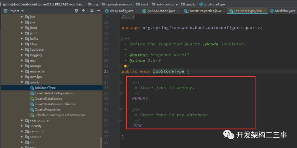
Task: Click the QuartzDataSource annotation icon
Action: 32,98
